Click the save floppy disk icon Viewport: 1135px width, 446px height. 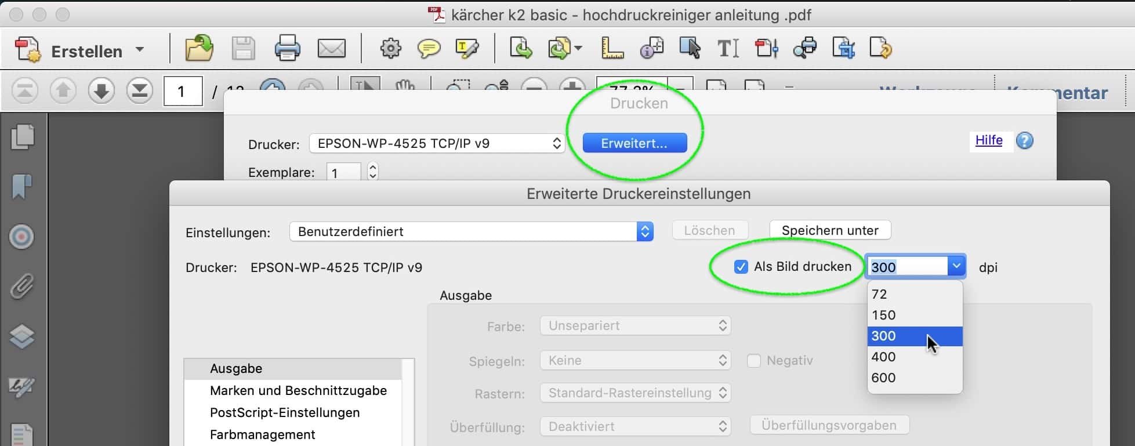243,49
